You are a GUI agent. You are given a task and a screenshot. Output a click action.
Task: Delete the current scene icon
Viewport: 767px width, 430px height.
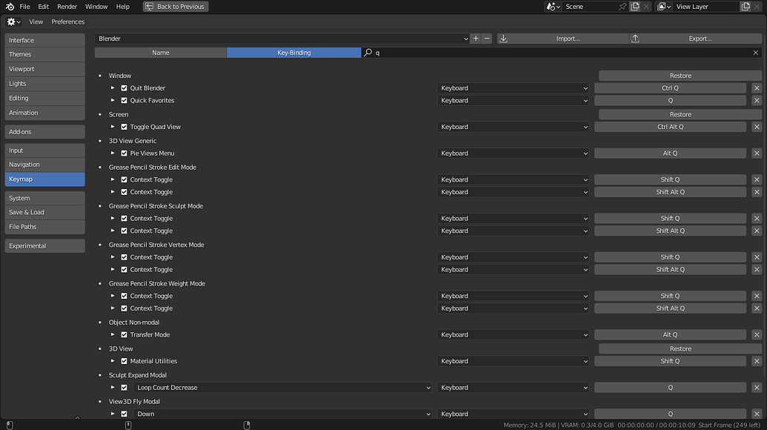(646, 7)
